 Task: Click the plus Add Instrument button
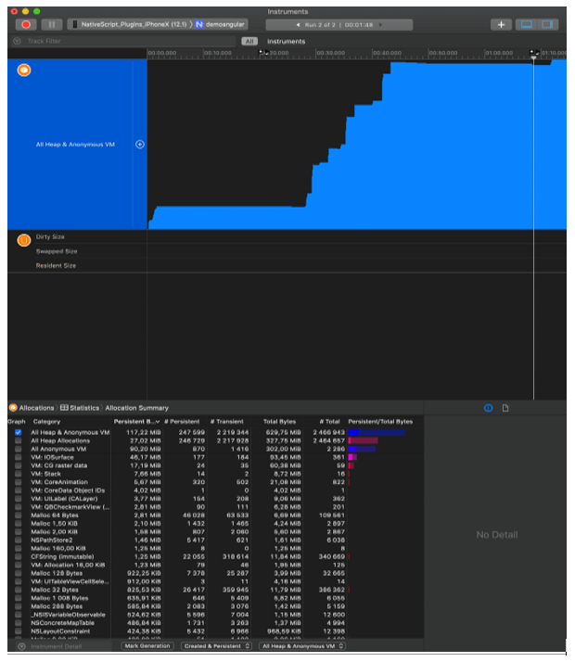point(501,24)
